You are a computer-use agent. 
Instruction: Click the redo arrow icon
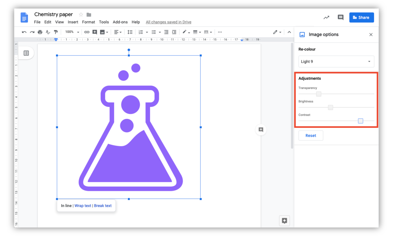coord(32,32)
